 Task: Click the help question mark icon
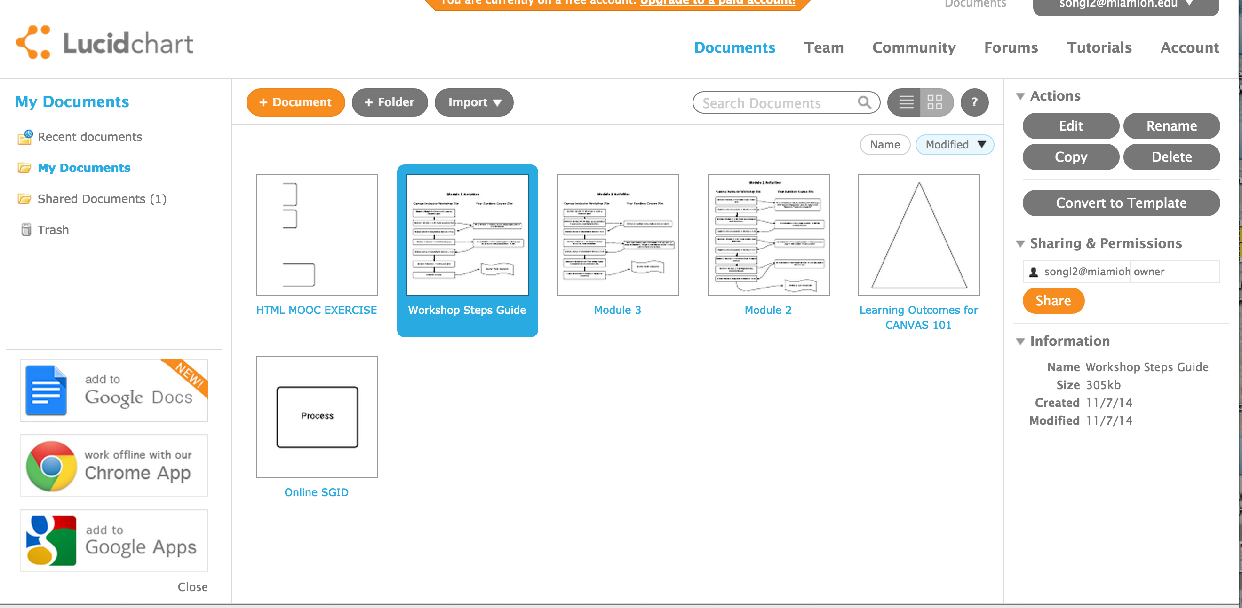[975, 101]
